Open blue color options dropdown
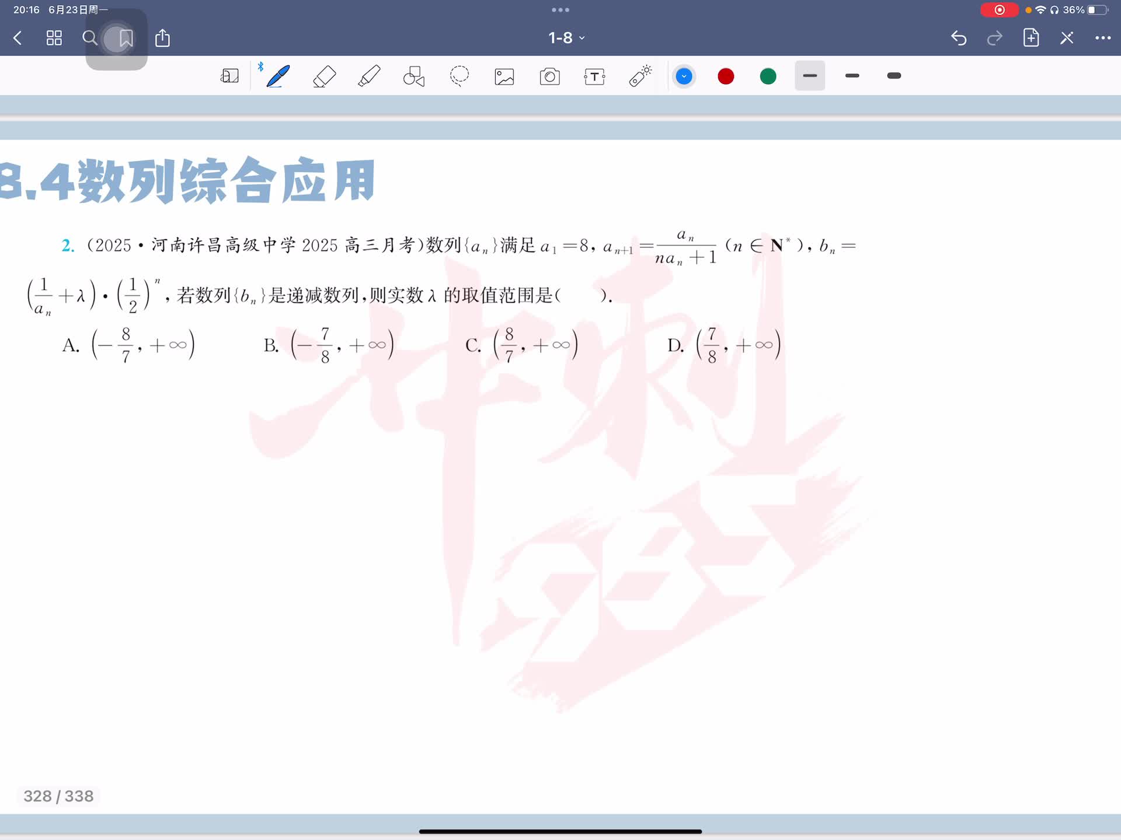Screen dimensions: 1121x840 [x=684, y=76]
